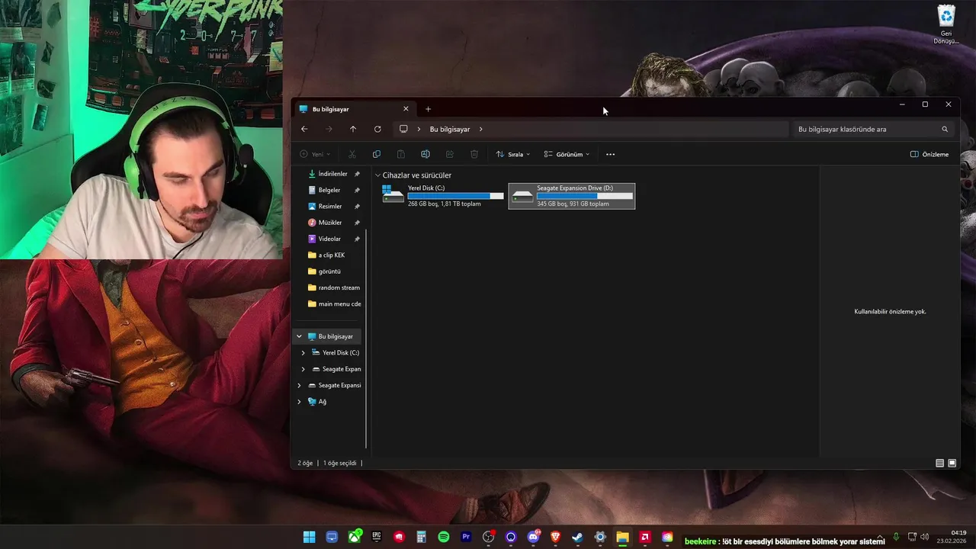Open Steam from the taskbar
This screenshot has height=549, width=976.
pos(578,537)
